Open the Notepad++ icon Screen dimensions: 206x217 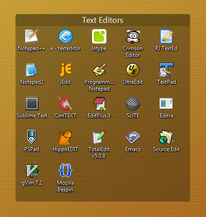click(x=32, y=36)
